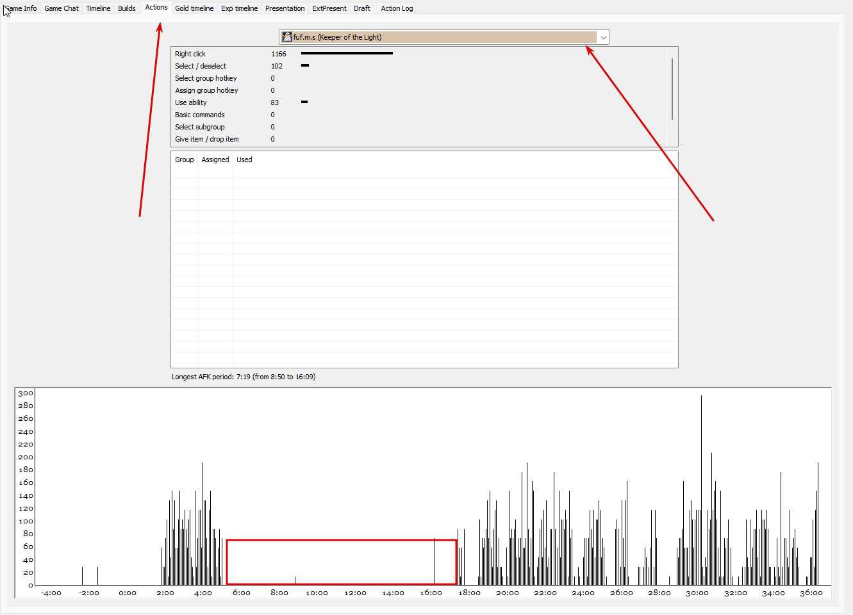
Task: Click the Longest AFK period text
Action: coord(244,377)
